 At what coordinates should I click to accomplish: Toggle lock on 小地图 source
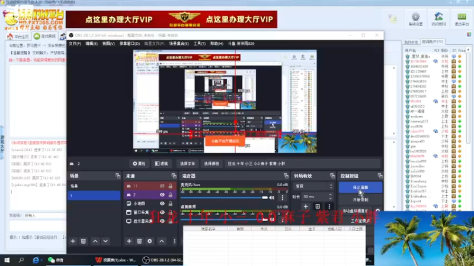pyautogui.click(x=171, y=203)
